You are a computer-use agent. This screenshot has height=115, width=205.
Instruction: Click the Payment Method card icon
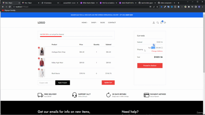point(146,95)
